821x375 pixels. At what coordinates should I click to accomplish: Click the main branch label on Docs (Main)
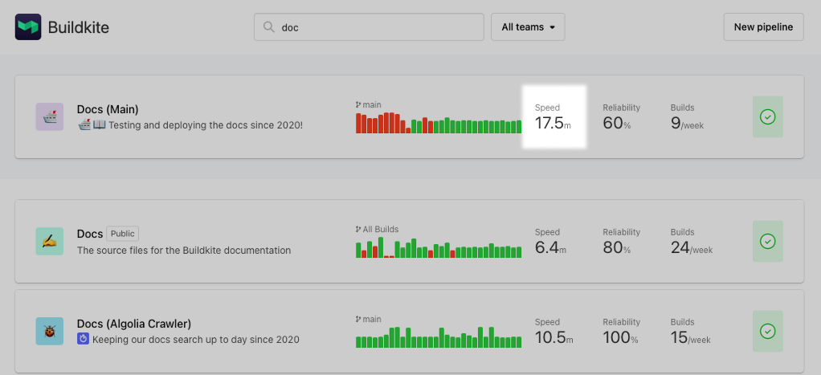[x=372, y=104]
